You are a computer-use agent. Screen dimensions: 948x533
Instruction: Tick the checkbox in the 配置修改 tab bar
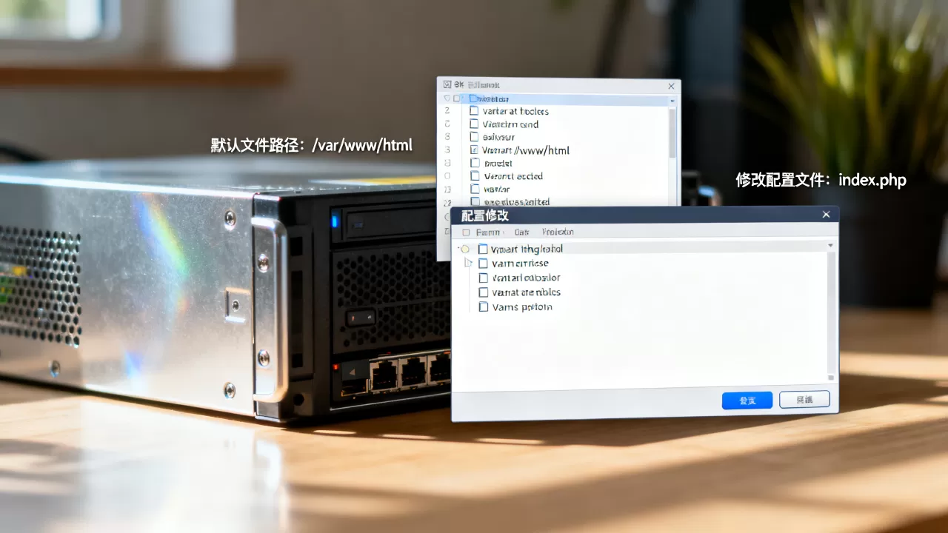[466, 232]
